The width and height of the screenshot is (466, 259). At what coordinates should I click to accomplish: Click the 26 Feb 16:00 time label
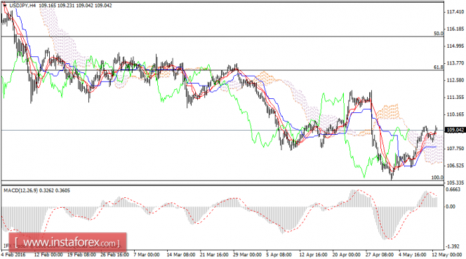[x=114, y=255]
